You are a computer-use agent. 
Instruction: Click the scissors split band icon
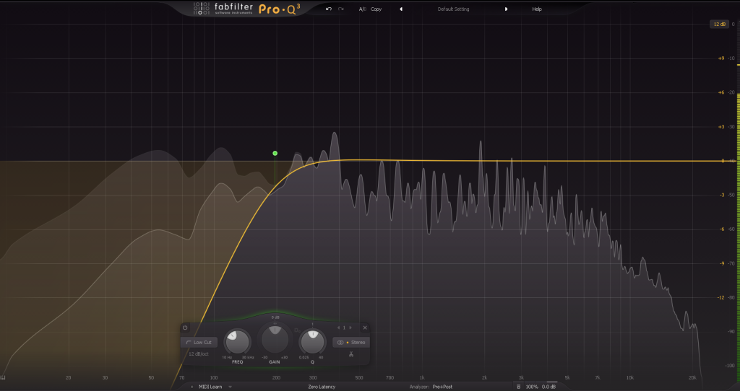tap(350, 353)
